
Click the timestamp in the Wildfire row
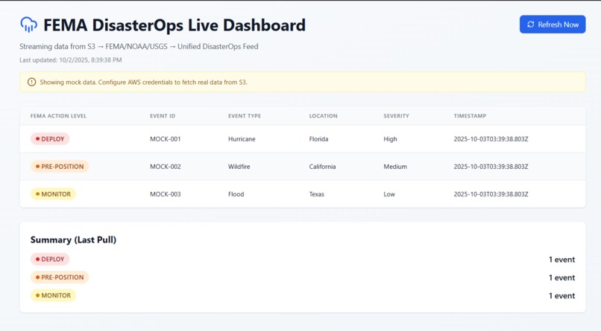tap(491, 167)
